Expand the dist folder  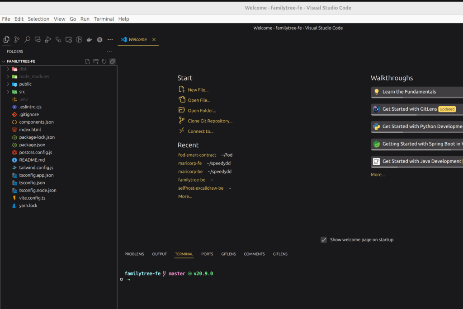click(8, 69)
